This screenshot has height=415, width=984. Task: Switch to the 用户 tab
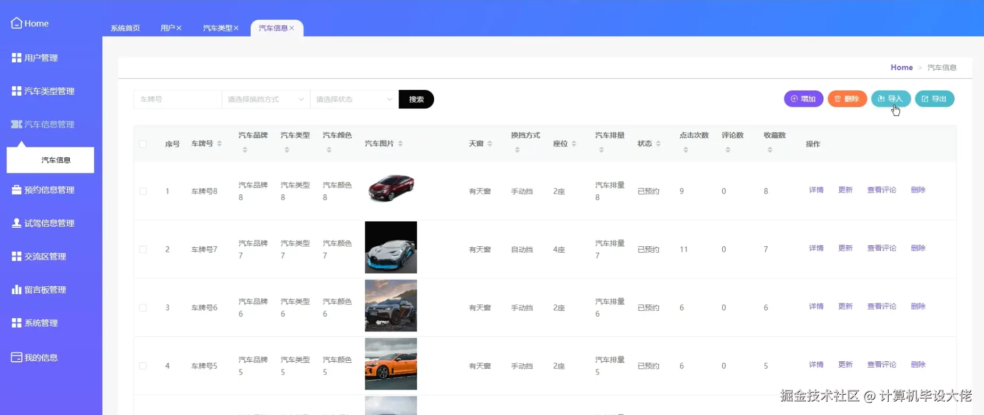[x=168, y=28]
